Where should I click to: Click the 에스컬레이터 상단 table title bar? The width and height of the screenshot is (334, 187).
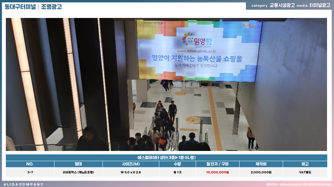pyautogui.click(x=166, y=158)
